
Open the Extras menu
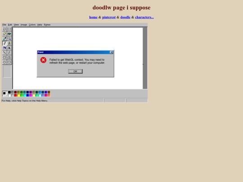click(47, 25)
